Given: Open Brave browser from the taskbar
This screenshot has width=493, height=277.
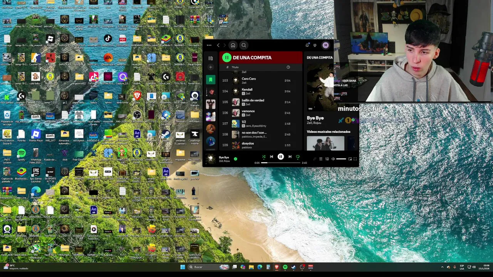Looking at the screenshot, I should coord(277,267).
